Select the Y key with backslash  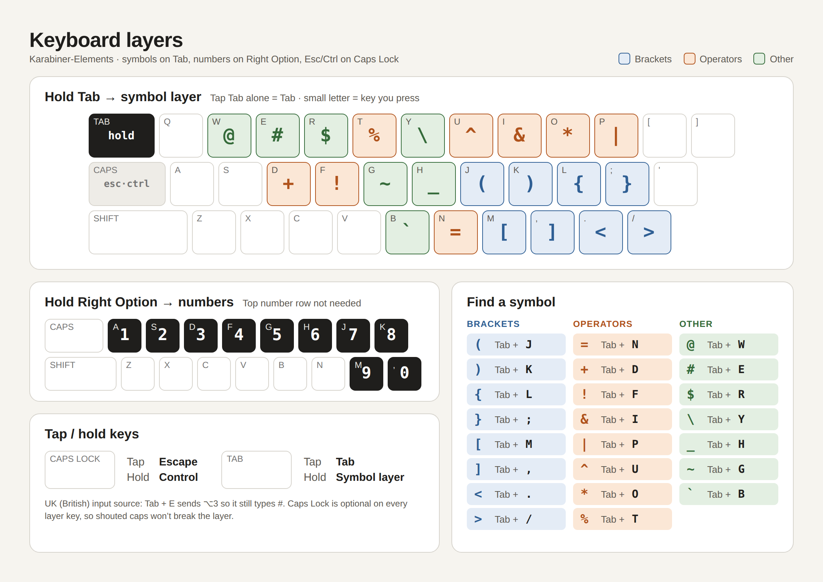422,135
